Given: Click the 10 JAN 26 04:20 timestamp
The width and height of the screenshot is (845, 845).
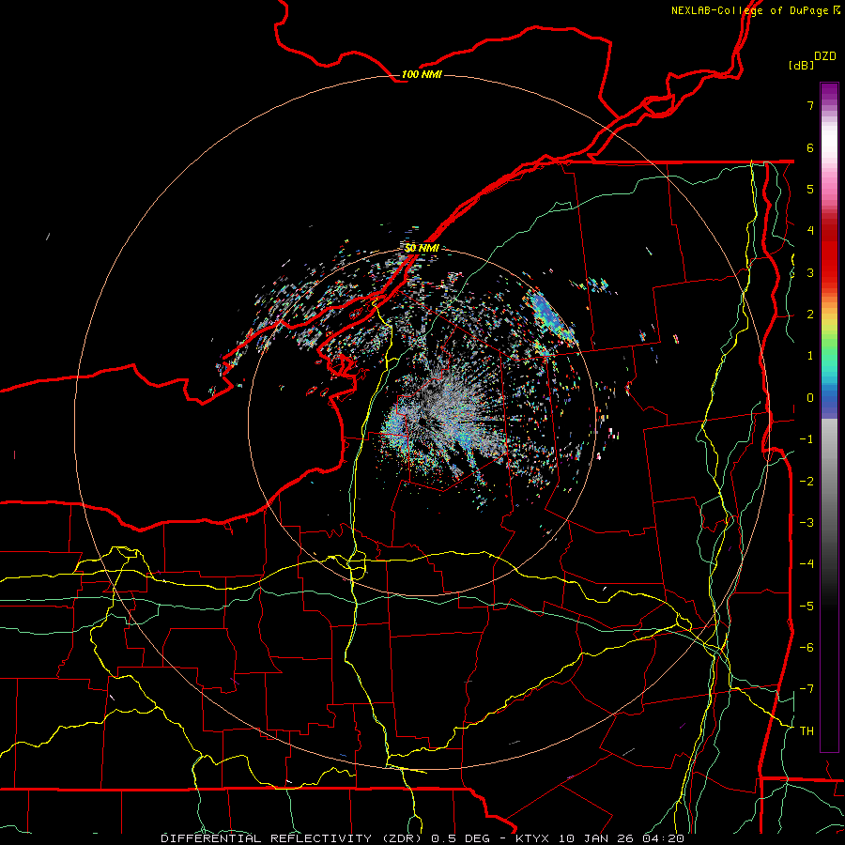Looking at the screenshot, I should [621, 838].
